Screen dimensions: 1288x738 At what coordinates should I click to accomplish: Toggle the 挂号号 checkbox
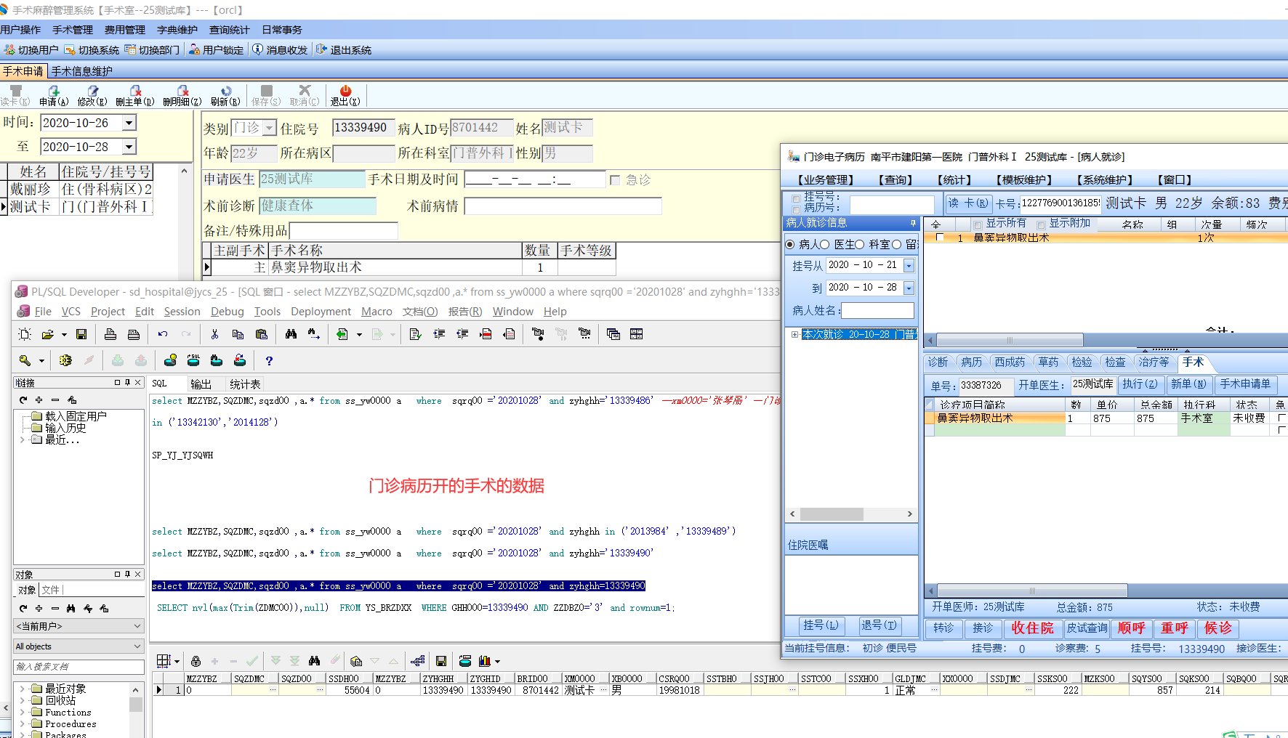(x=797, y=198)
